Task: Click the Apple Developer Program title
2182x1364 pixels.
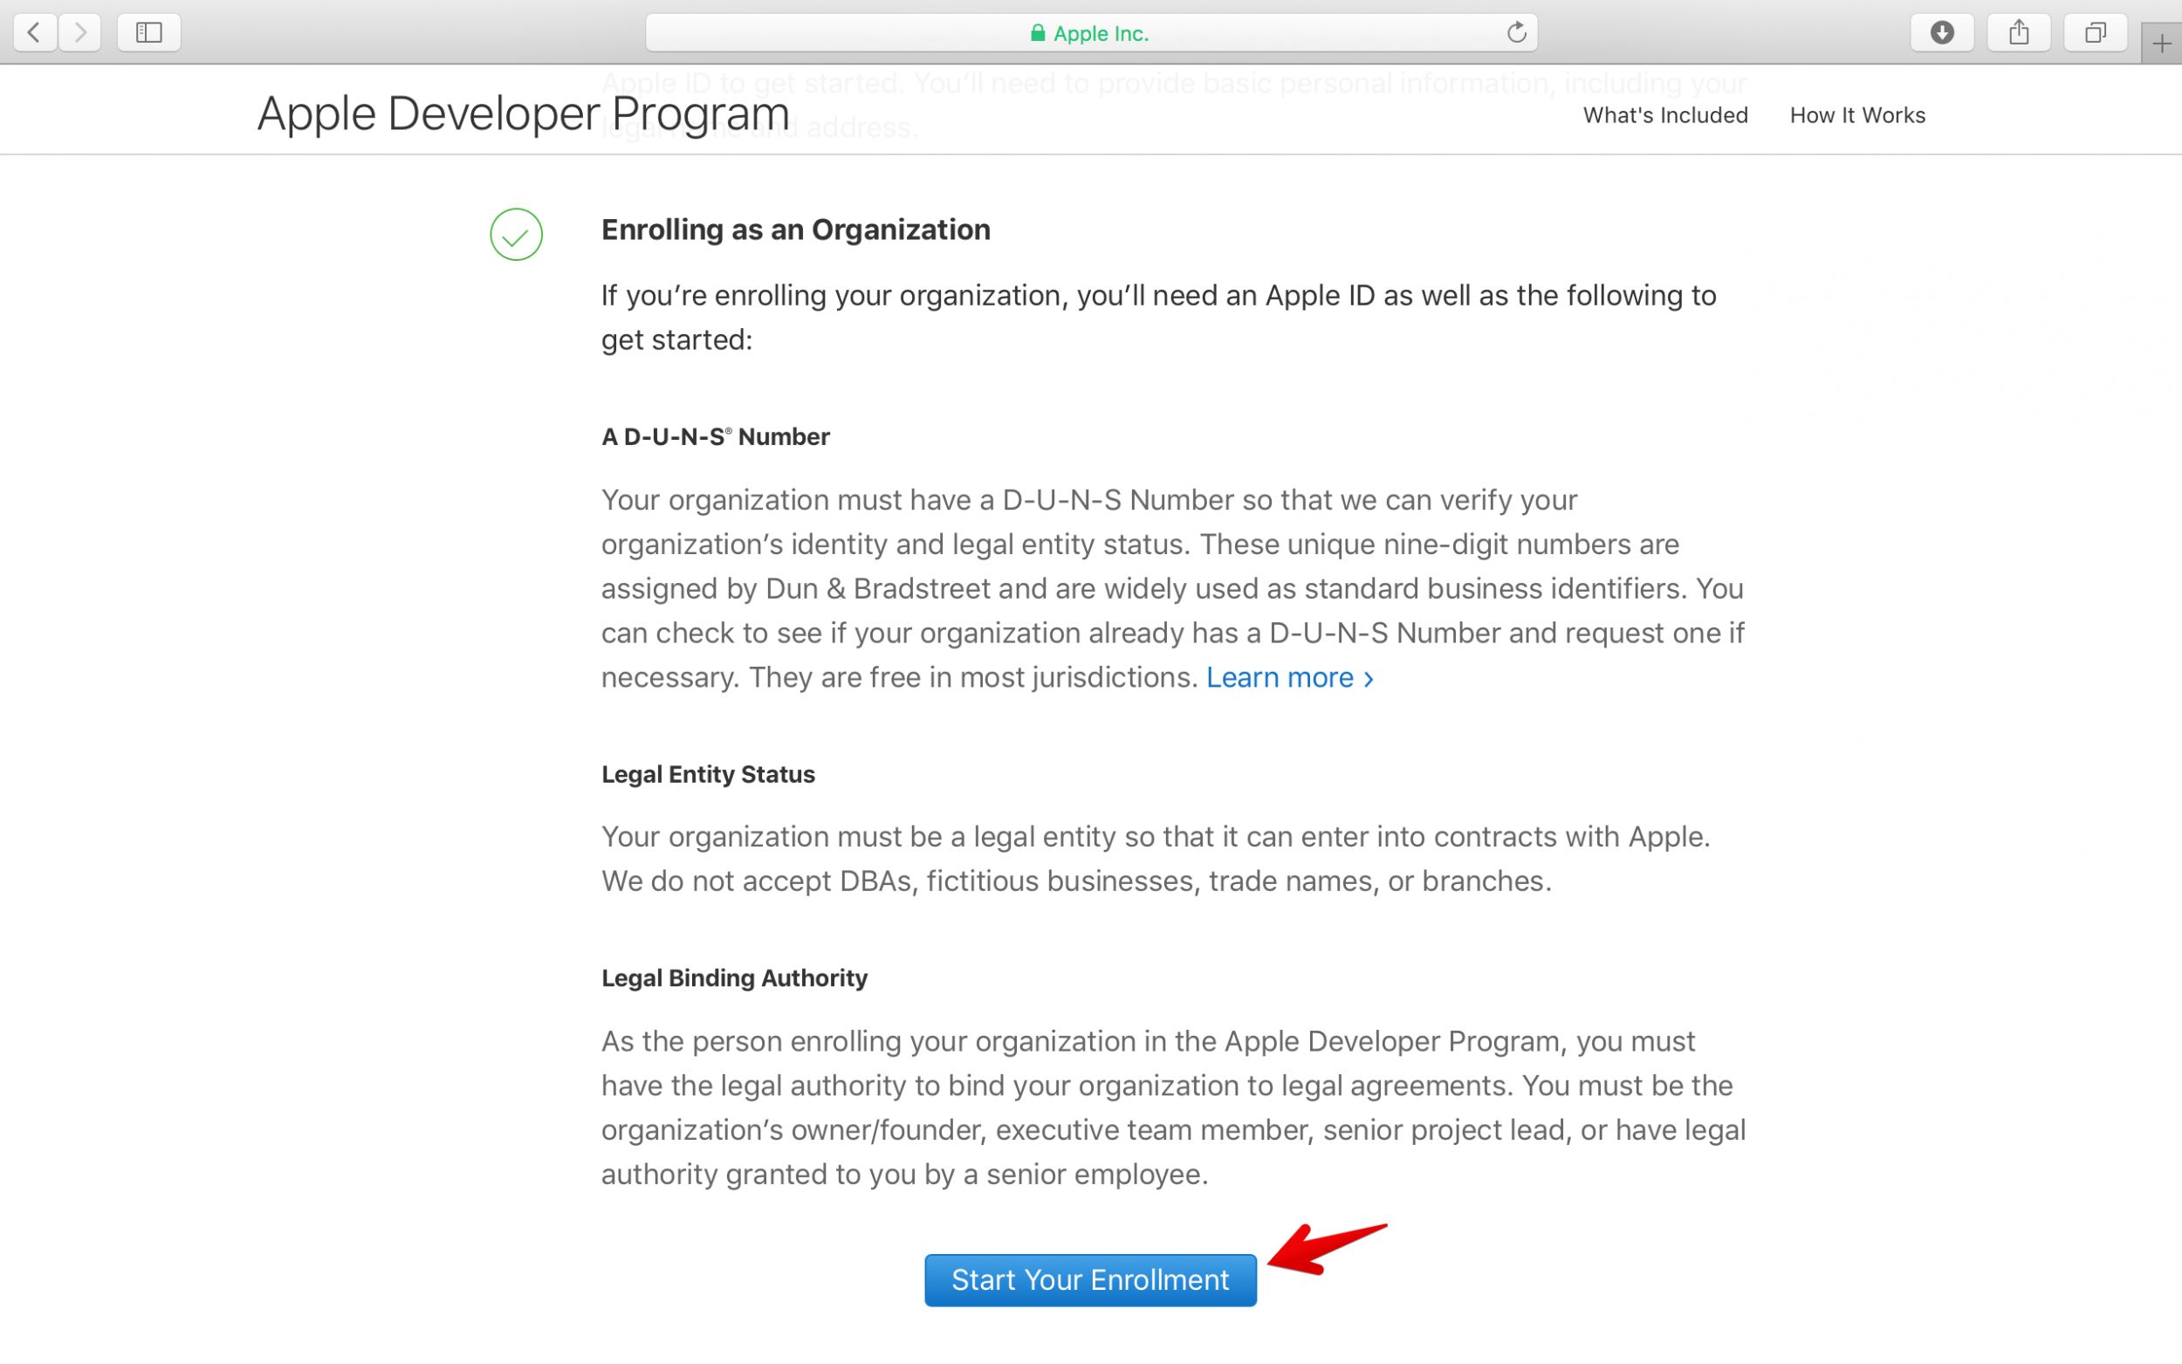Action: tap(523, 113)
